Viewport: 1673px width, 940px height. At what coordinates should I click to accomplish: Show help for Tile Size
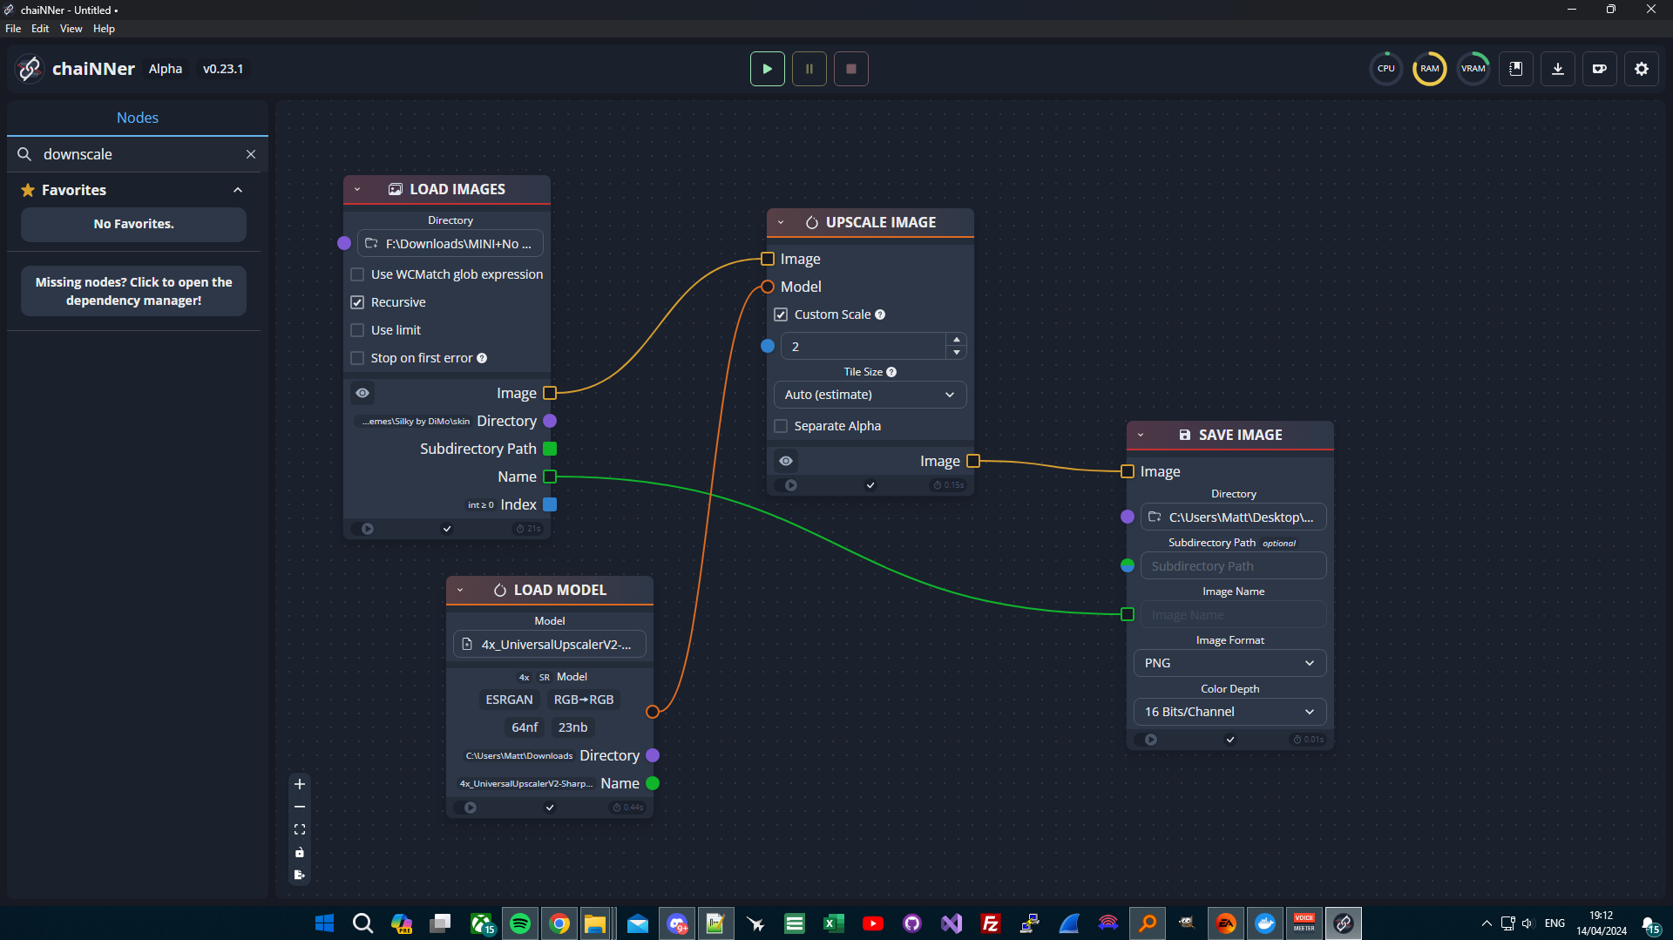(891, 372)
